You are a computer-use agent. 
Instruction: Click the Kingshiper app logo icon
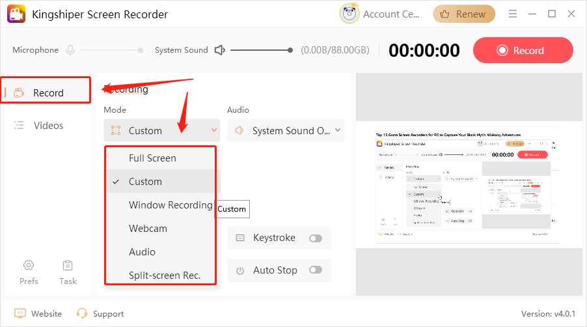16,14
